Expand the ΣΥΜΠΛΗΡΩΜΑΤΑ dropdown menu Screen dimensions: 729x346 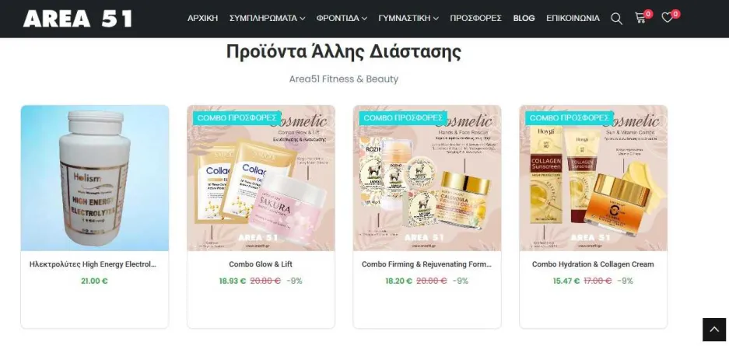click(x=268, y=18)
